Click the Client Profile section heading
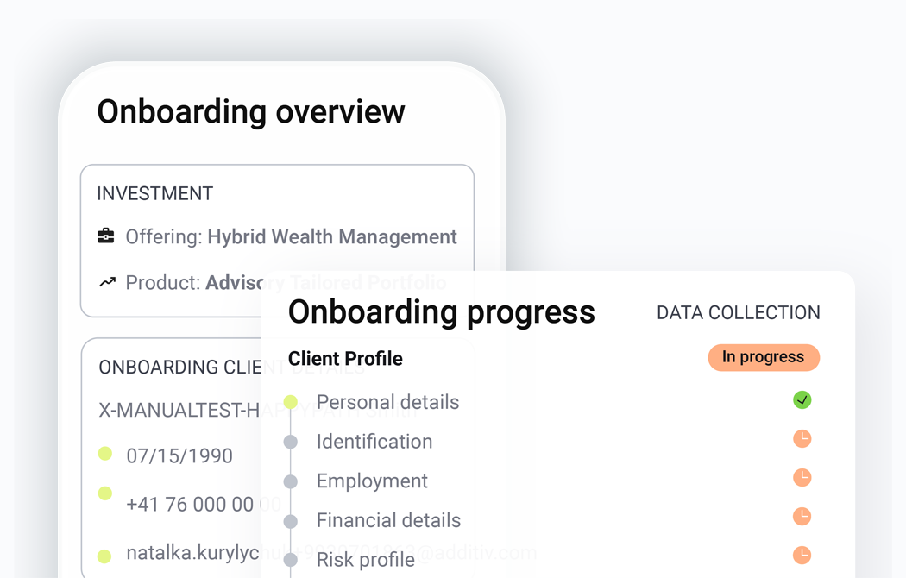Image resolution: width=906 pixels, height=578 pixels. (345, 359)
